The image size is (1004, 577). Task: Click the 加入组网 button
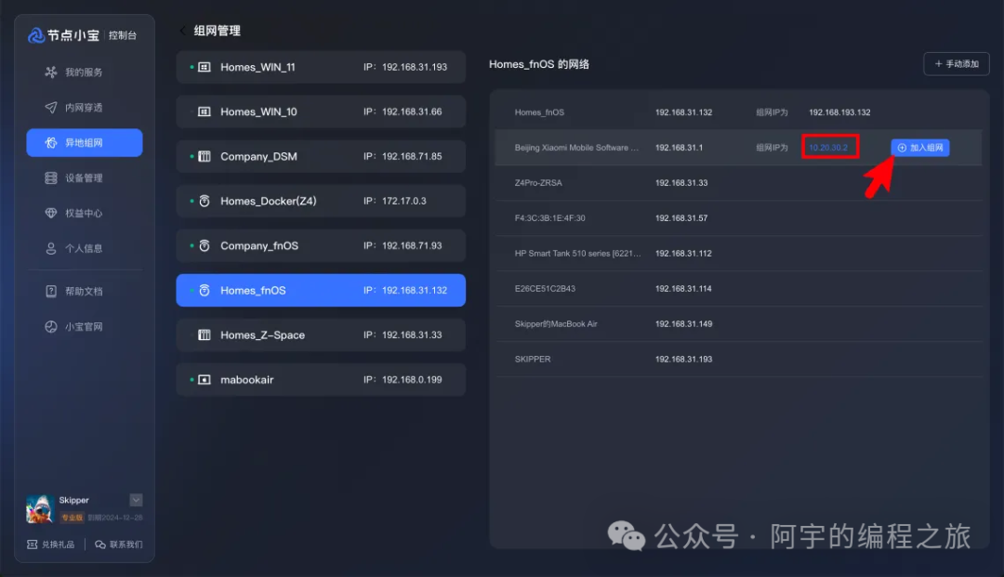(x=919, y=148)
